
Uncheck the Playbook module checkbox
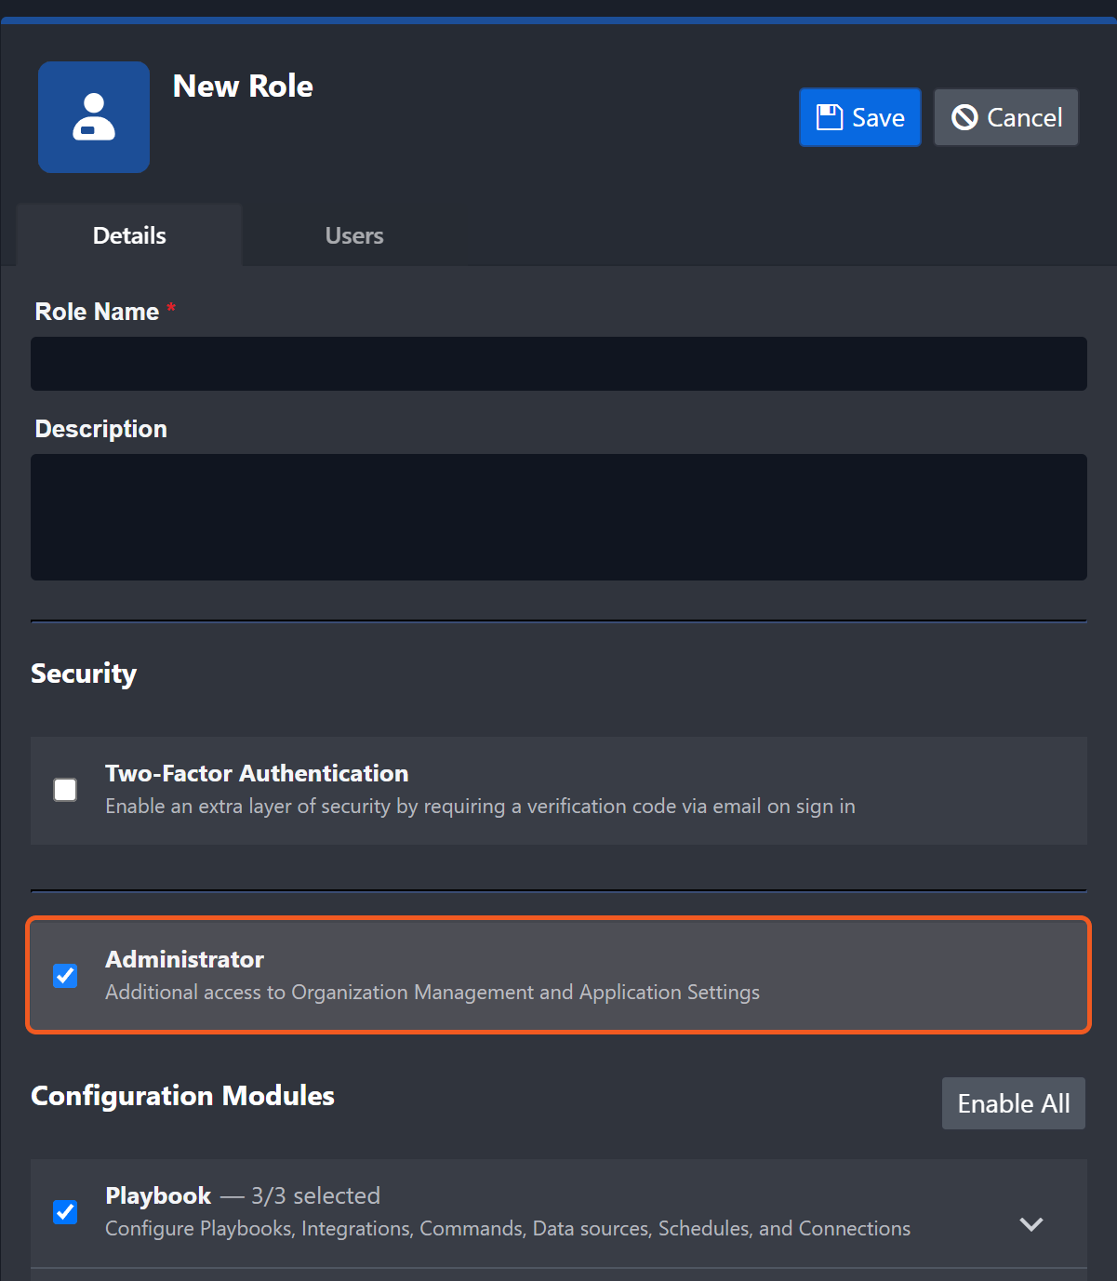coord(65,1212)
